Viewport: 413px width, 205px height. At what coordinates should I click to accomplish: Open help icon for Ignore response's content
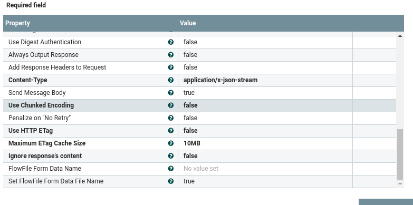171,156
